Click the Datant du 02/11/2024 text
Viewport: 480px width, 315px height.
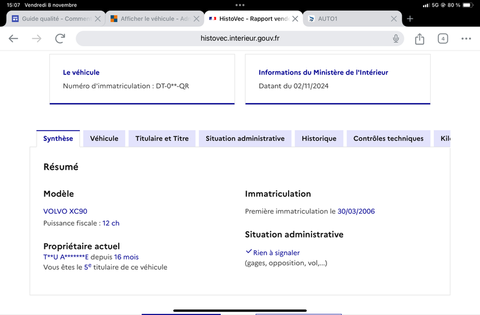point(293,86)
